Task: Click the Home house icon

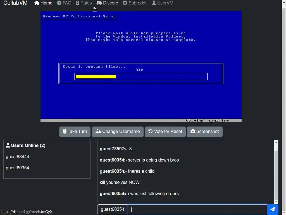Action: 37,3
